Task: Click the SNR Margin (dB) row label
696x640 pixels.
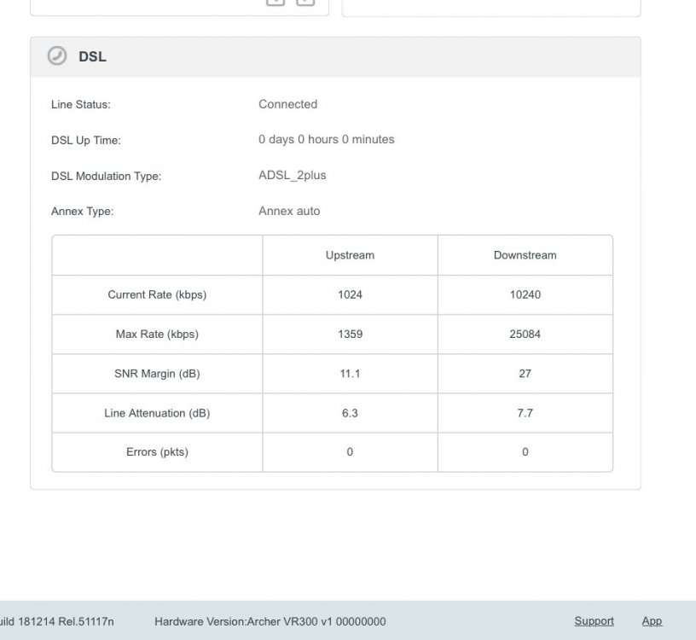Action: [157, 374]
